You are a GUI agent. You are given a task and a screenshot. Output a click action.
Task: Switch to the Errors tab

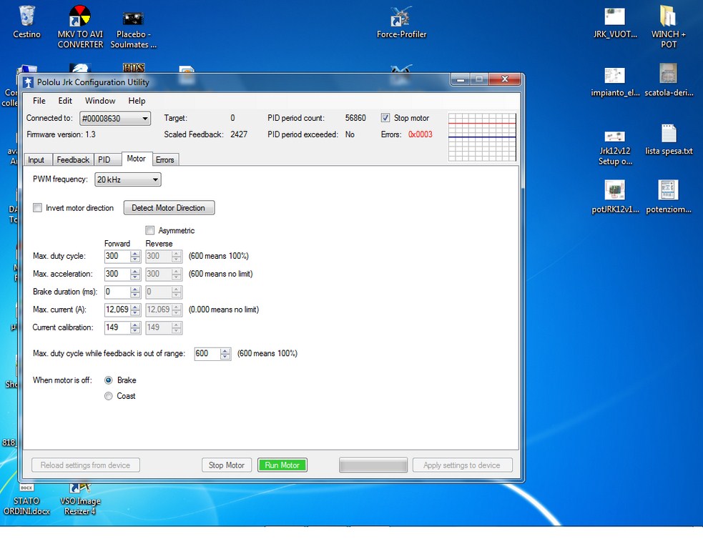pyautogui.click(x=165, y=160)
